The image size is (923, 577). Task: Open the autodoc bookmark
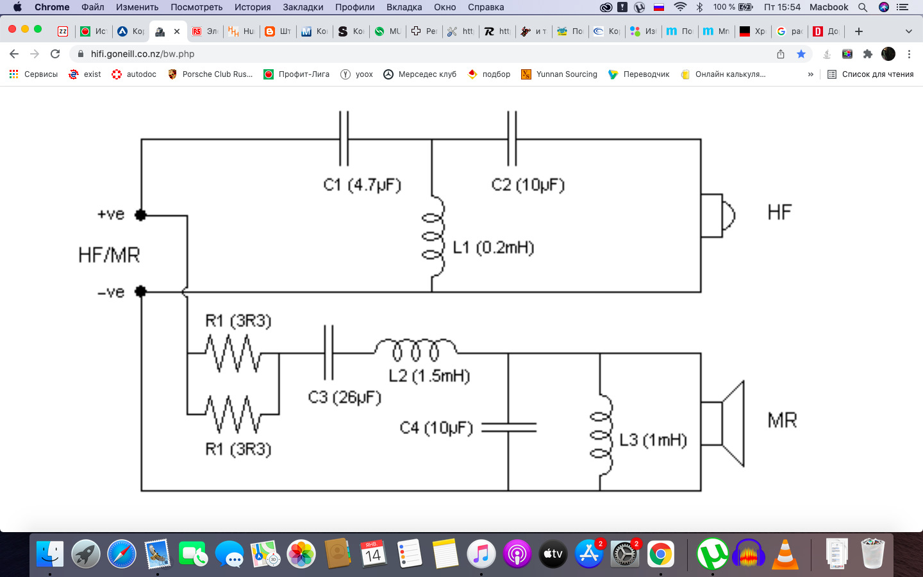click(x=134, y=74)
